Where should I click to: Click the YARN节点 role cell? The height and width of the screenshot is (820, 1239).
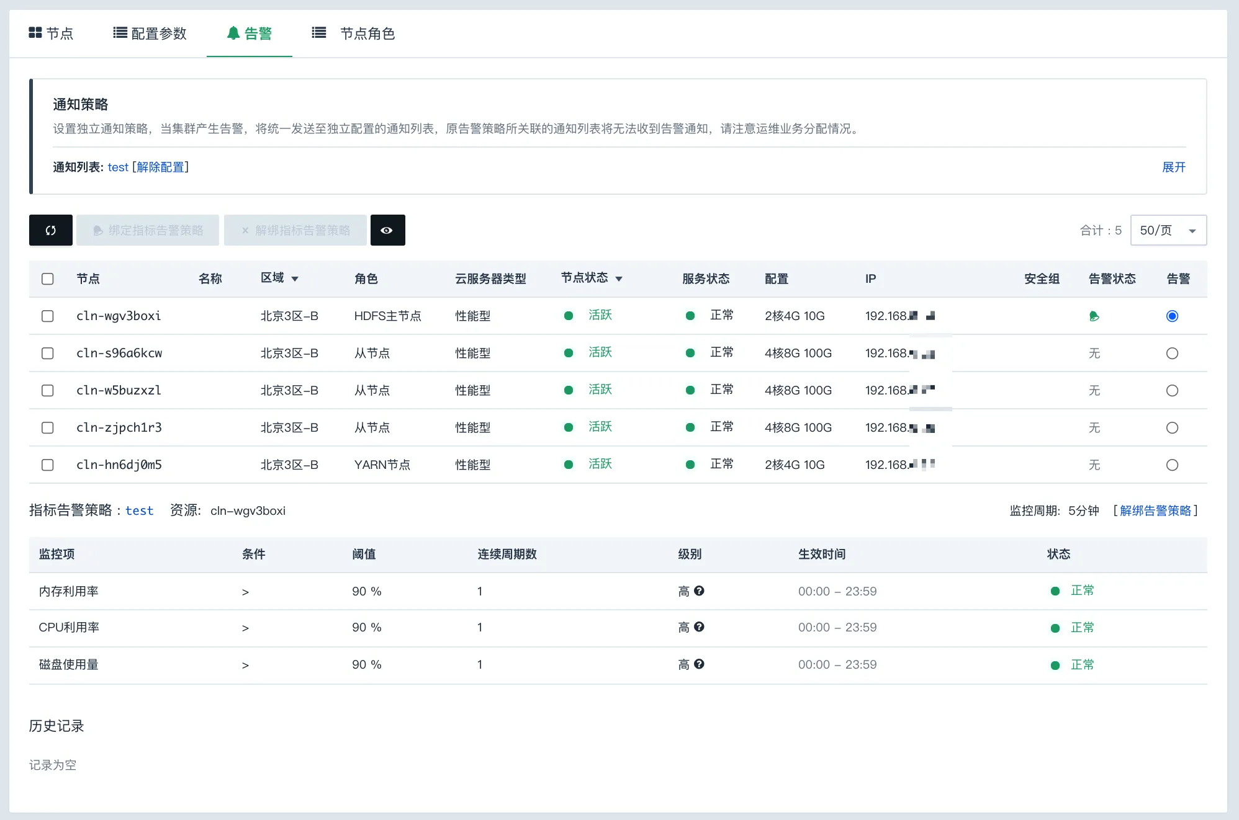pyautogui.click(x=382, y=465)
